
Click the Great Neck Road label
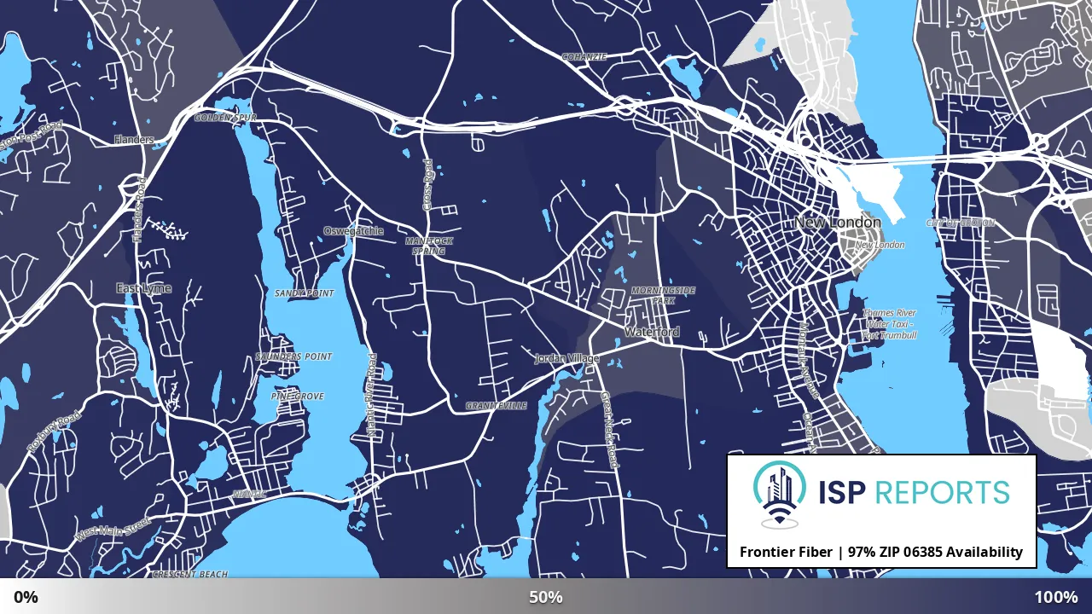608,430
